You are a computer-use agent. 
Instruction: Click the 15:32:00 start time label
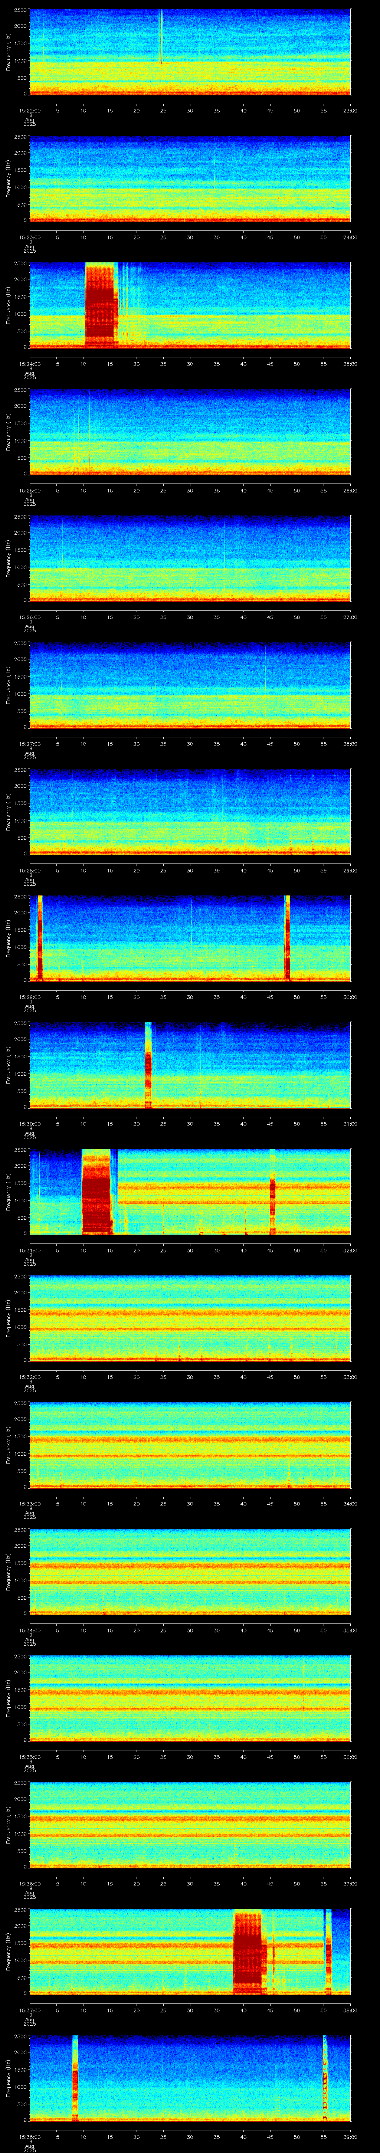click(x=29, y=1377)
